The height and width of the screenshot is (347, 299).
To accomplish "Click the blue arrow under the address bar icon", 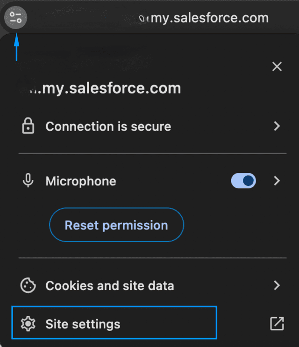I will tap(17, 49).
